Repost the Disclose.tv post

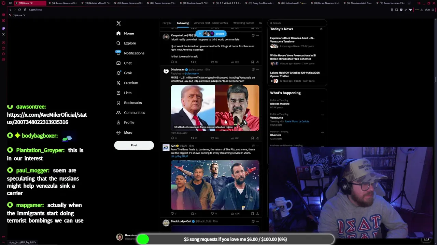click(194, 138)
